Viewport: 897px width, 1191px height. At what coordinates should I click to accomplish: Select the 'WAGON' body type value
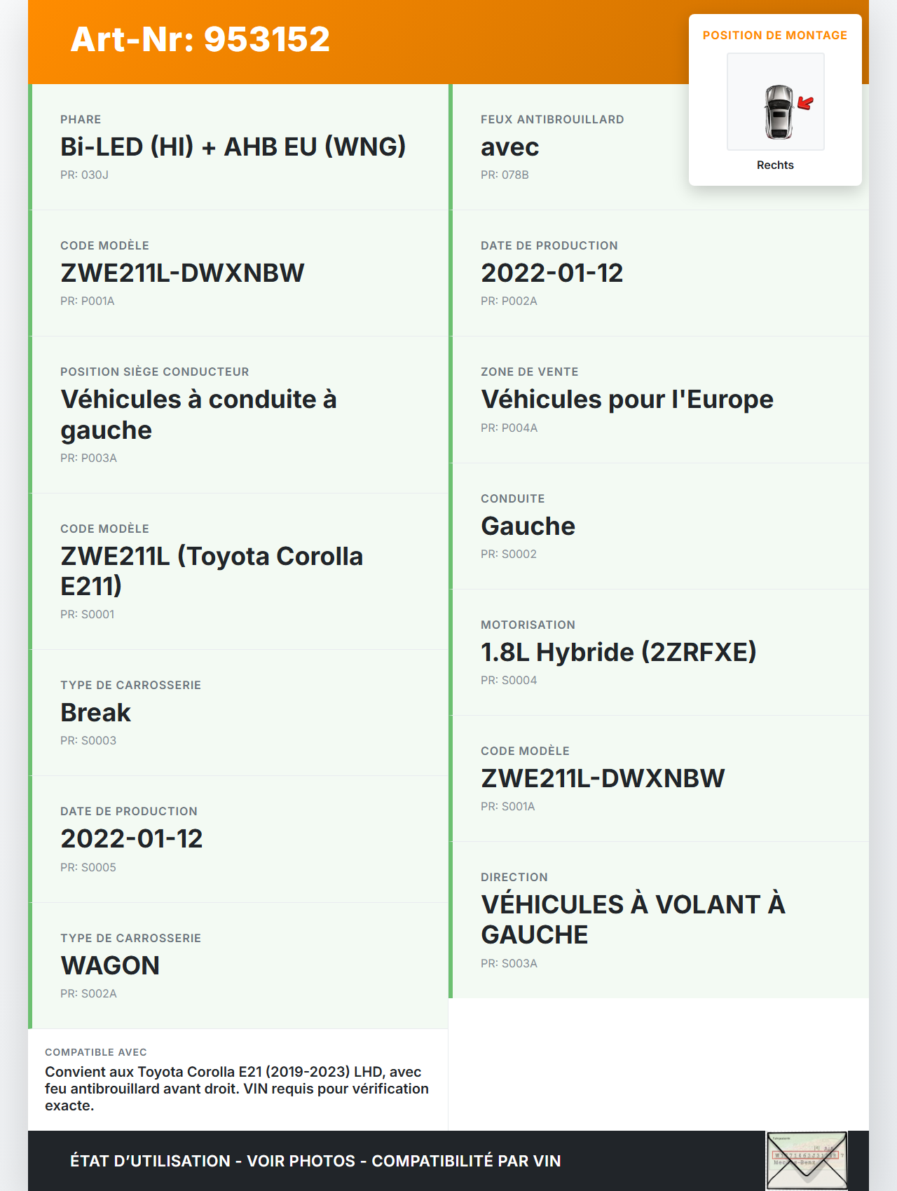point(110,966)
